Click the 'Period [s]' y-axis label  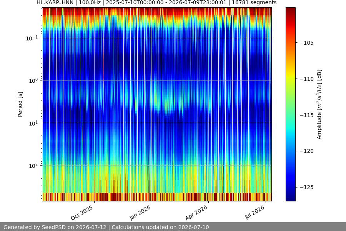tap(20, 104)
